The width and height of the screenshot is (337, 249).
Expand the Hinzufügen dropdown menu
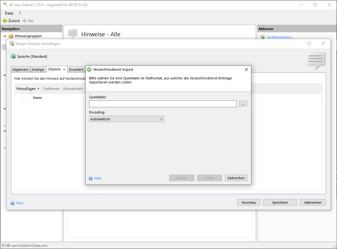[x=28, y=89]
